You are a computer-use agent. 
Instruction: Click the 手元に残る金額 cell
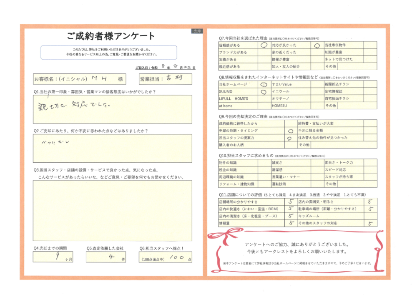[331, 131]
